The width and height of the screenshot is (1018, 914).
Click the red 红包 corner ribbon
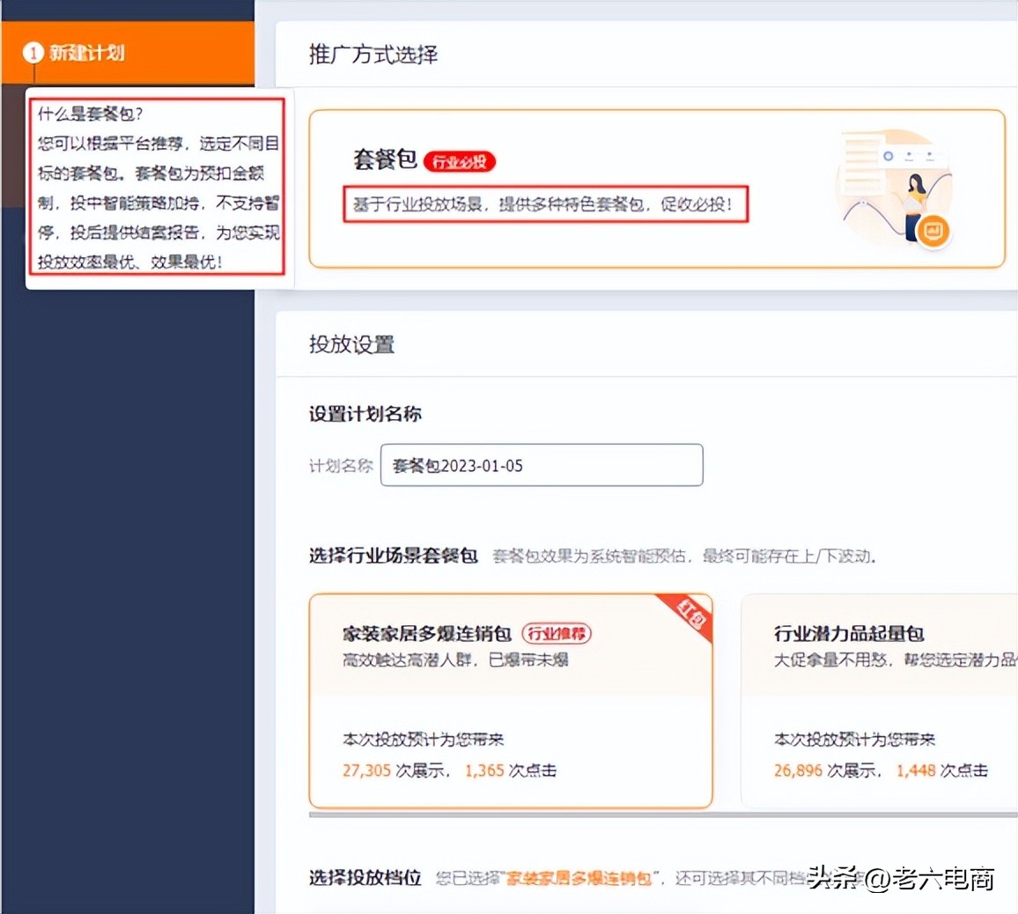tap(691, 614)
